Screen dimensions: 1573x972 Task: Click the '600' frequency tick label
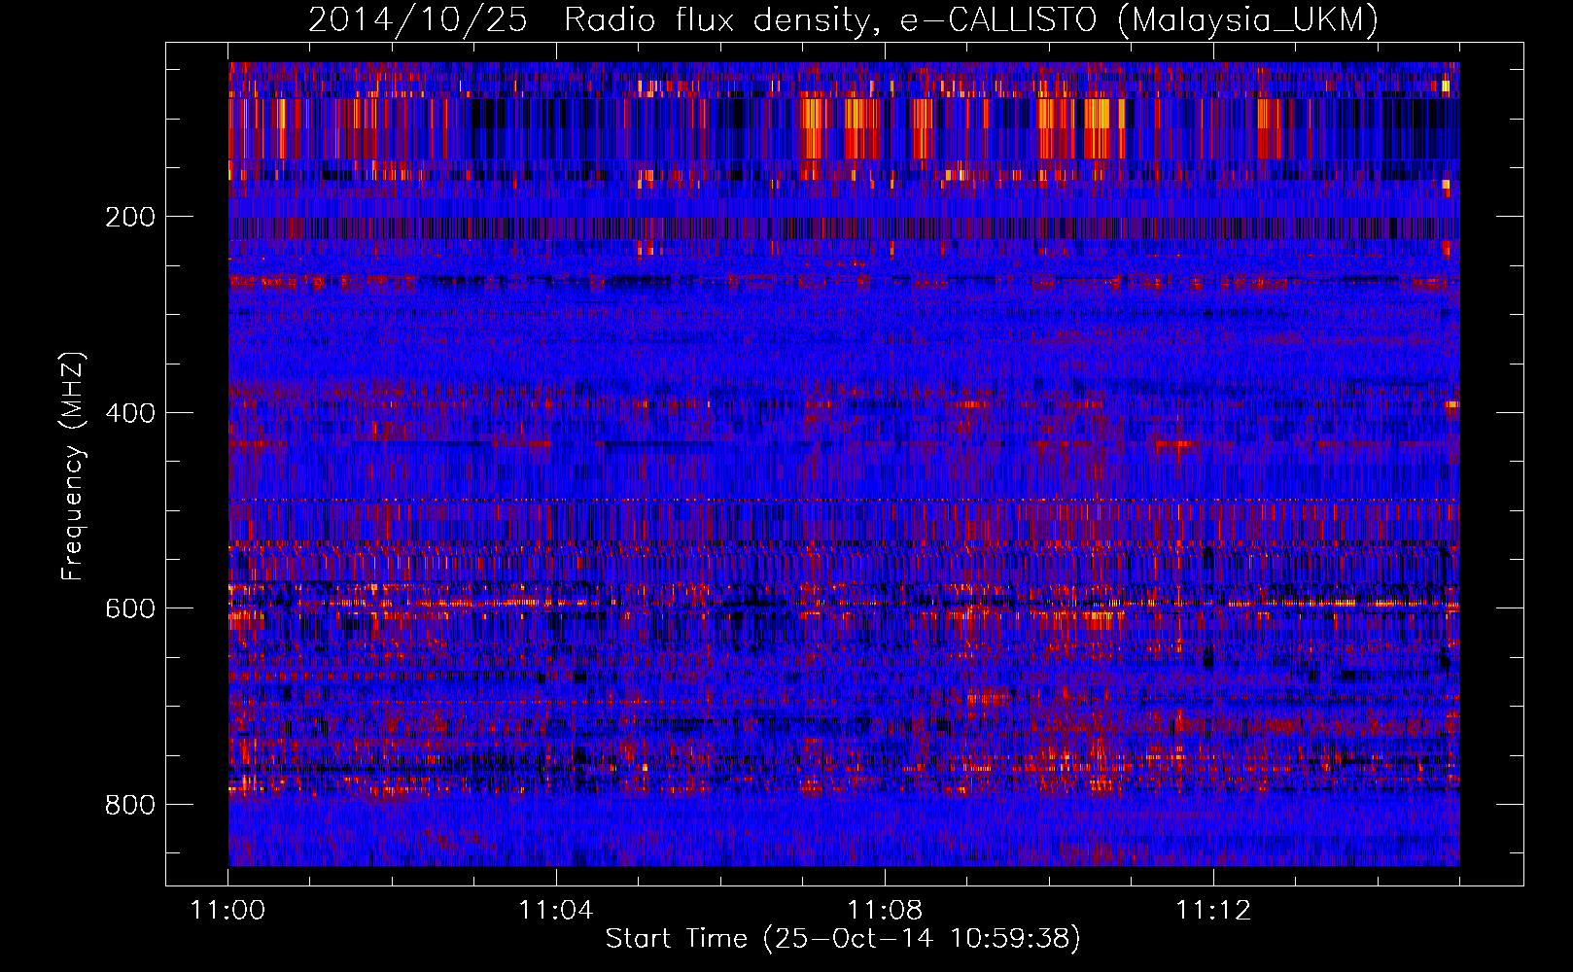[129, 608]
